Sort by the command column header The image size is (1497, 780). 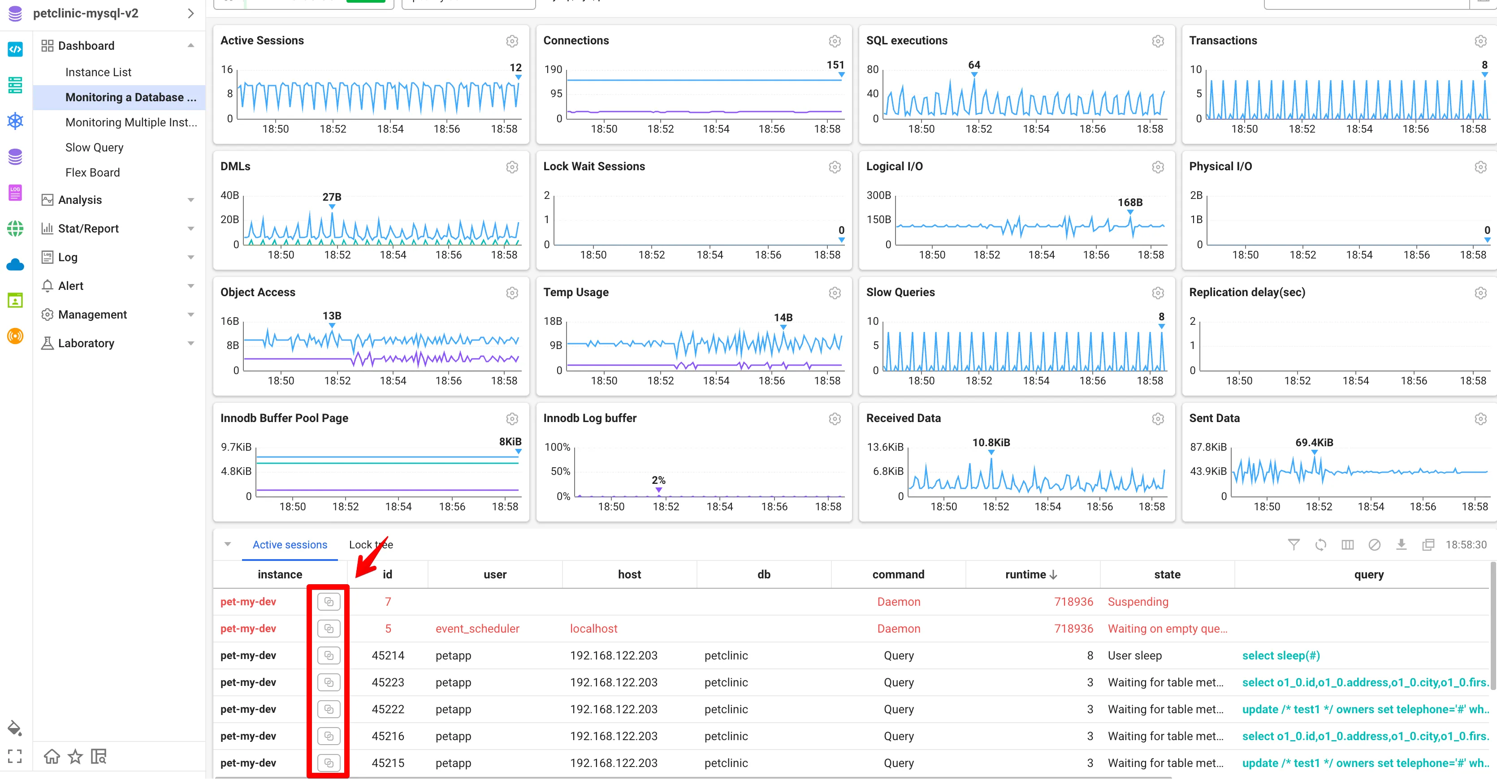click(x=898, y=575)
